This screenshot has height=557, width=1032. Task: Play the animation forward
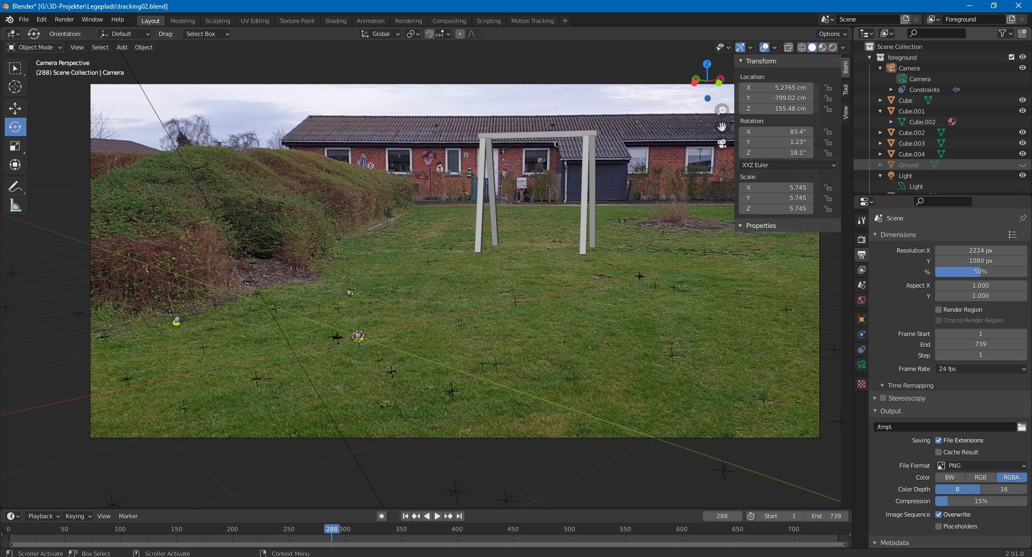[x=438, y=516]
